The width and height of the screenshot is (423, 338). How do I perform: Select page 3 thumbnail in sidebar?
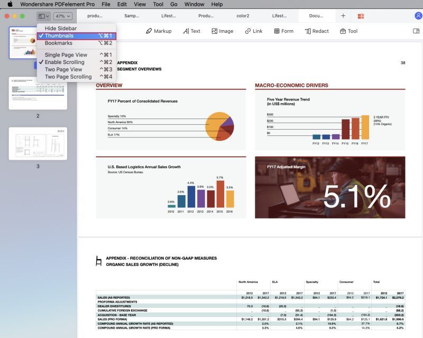click(38, 144)
